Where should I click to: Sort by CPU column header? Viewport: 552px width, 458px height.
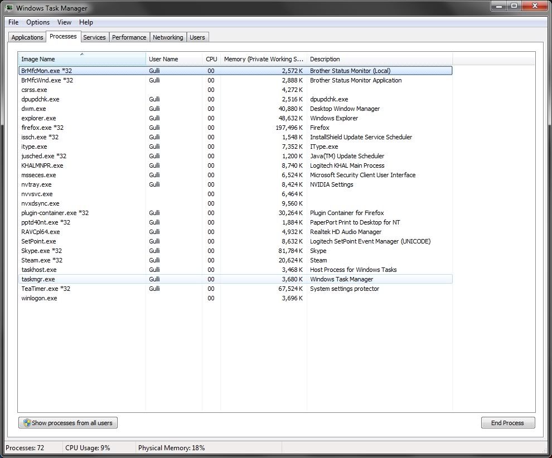211,59
